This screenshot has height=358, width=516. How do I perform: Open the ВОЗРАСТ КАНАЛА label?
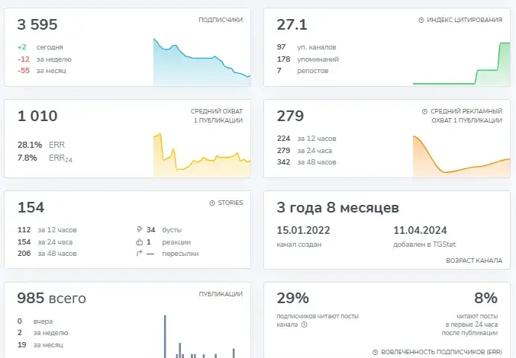474,261
